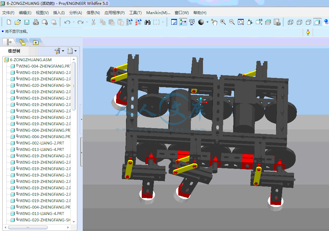Activate the drag components hand tool
The width and height of the screenshot is (329, 231).
coord(214,22)
